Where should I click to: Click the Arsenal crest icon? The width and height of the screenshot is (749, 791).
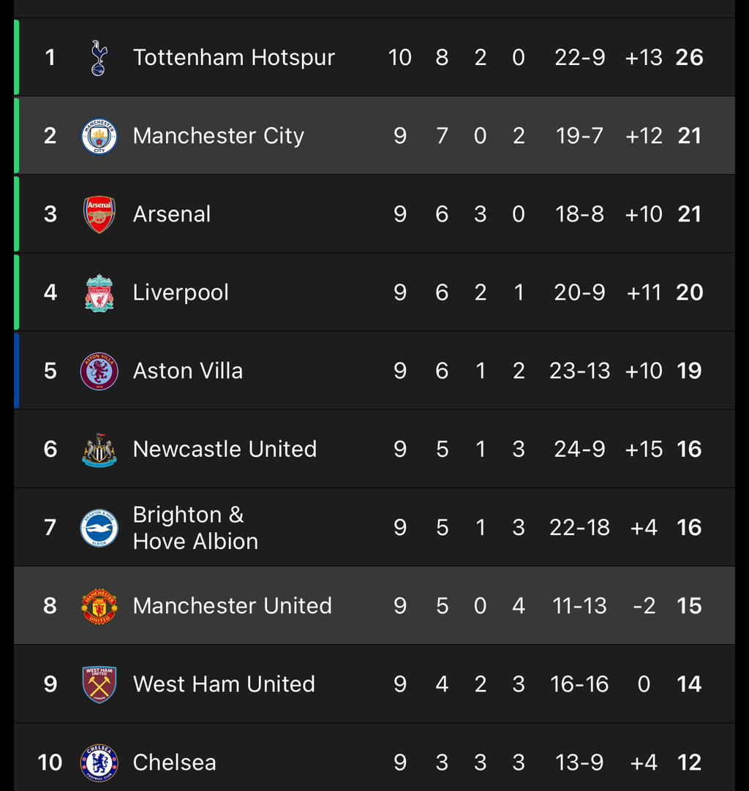[99, 214]
